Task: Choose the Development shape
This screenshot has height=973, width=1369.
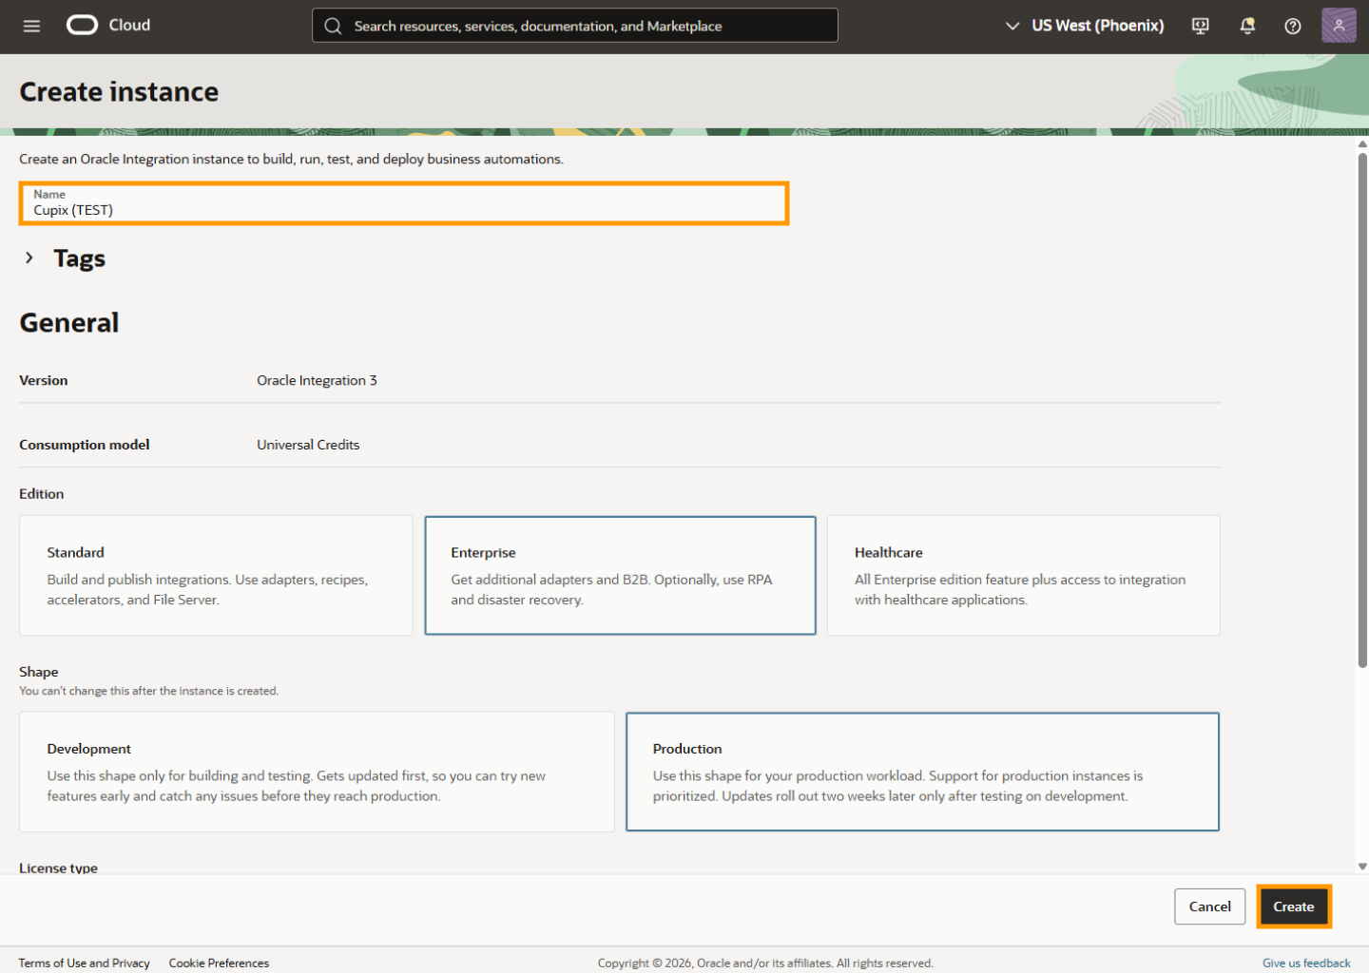Action: point(318,772)
